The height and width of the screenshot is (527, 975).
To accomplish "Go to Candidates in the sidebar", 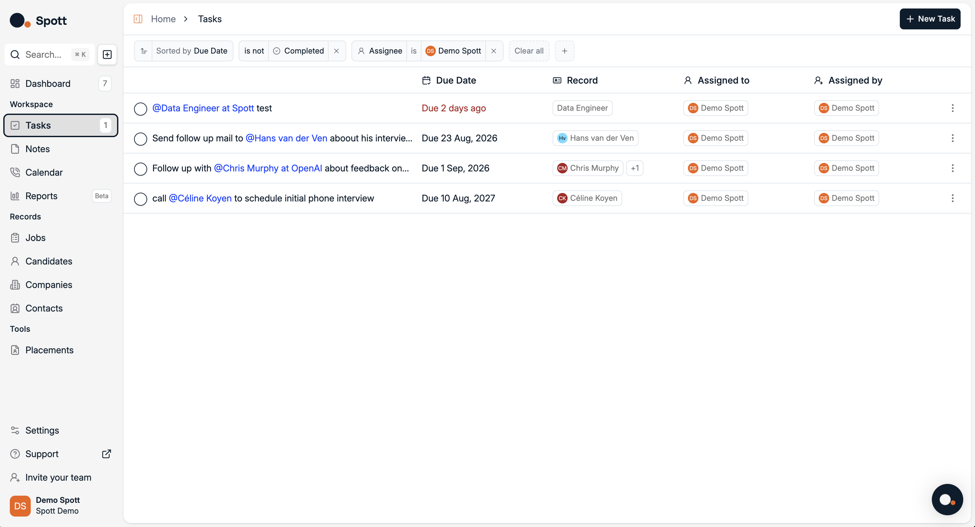I will 48,261.
